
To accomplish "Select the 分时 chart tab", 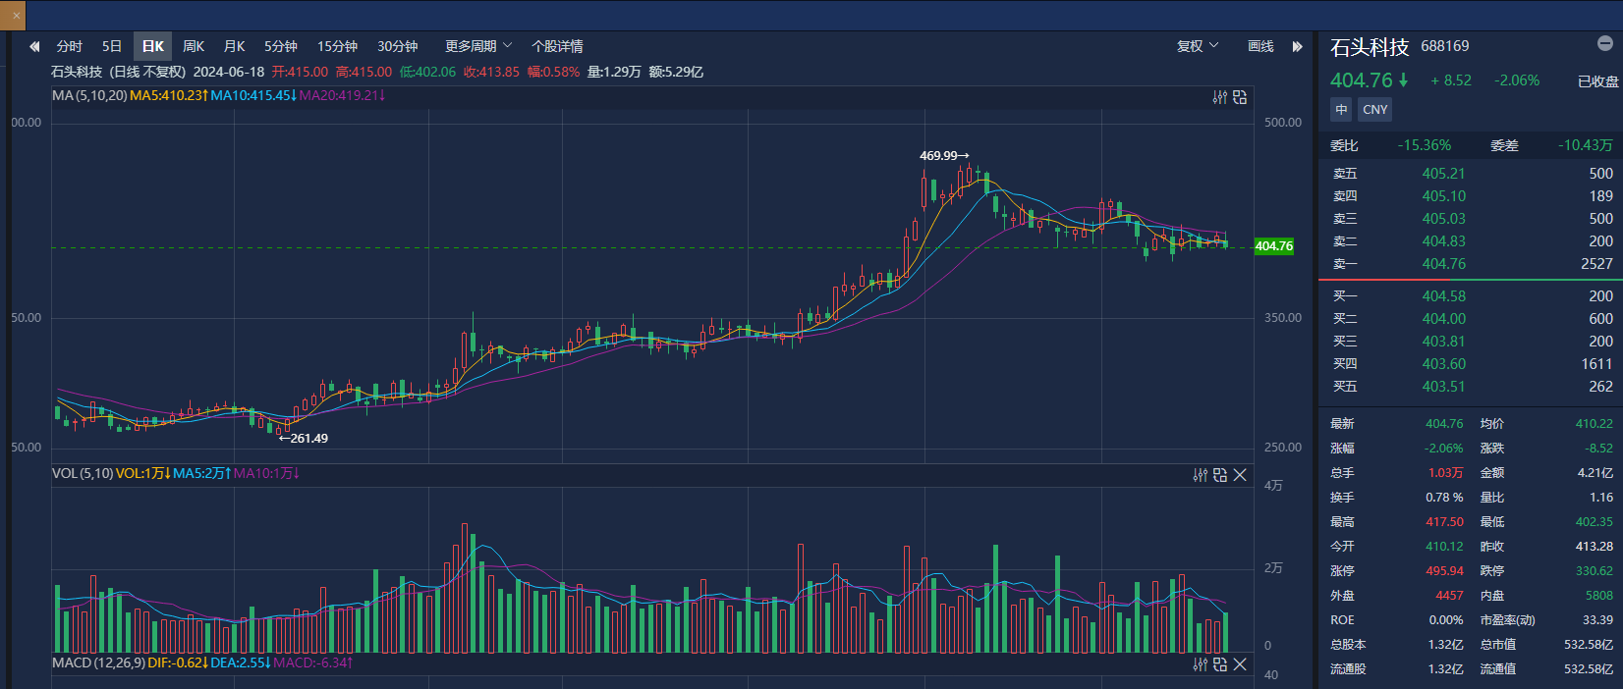I will [x=69, y=46].
